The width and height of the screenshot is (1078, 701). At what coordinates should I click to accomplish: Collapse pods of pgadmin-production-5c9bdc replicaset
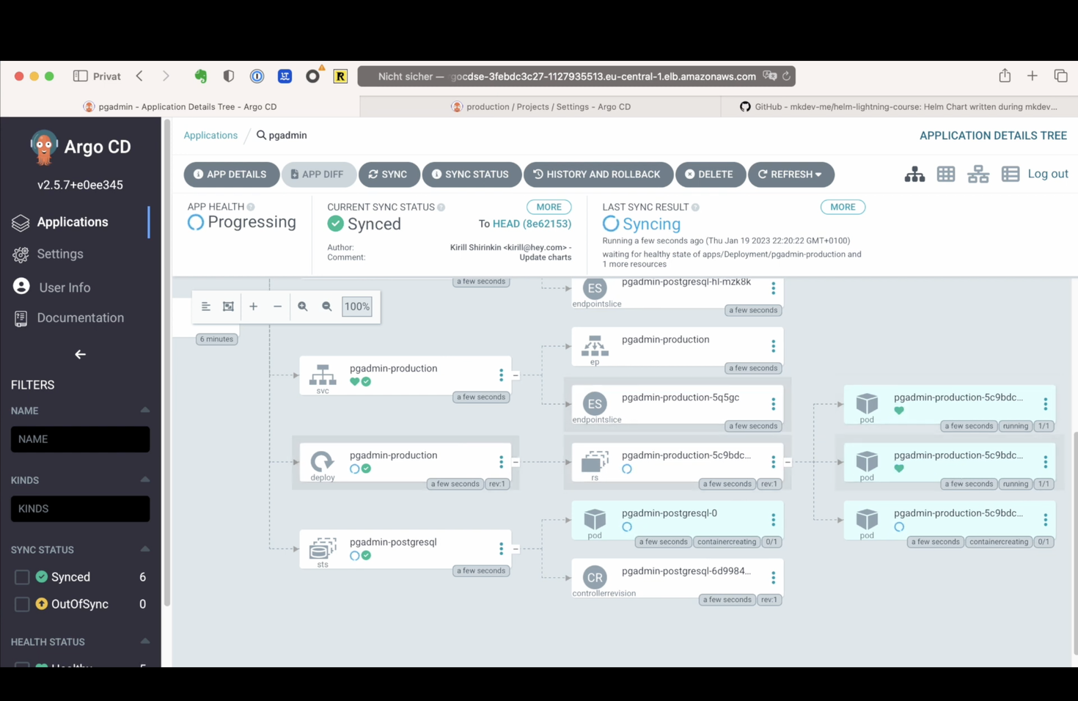click(x=788, y=462)
